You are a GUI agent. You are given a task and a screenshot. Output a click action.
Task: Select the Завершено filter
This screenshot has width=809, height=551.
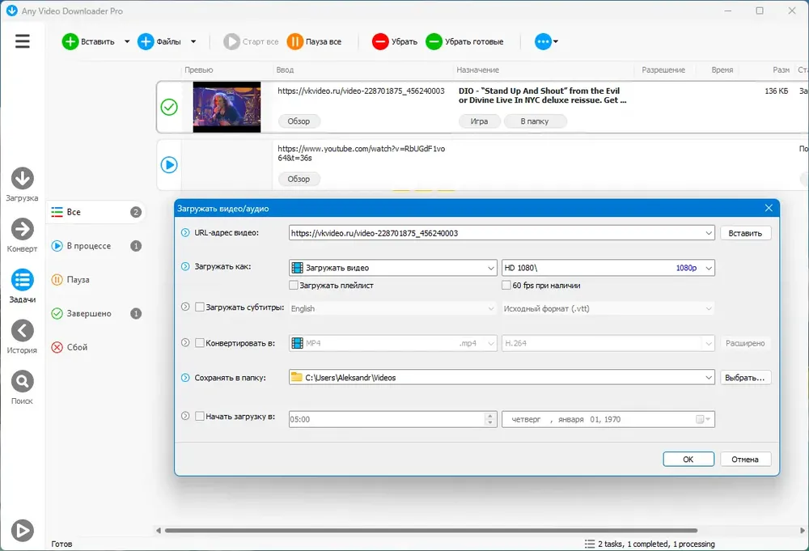click(96, 314)
